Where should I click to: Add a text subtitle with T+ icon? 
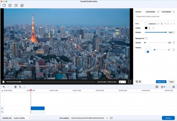point(20,87)
